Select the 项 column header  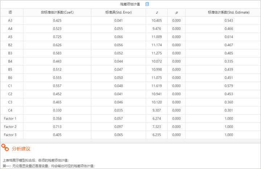coord(10,12)
